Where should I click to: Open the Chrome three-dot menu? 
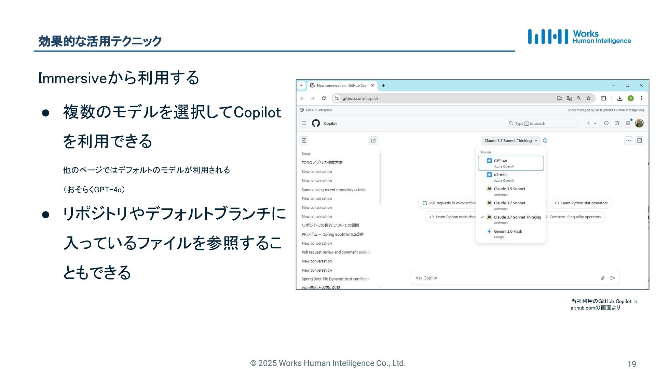pos(642,98)
